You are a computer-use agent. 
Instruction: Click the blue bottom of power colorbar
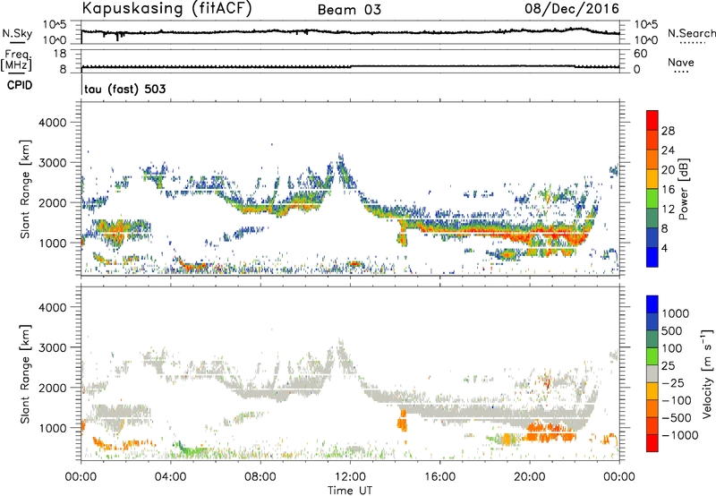click(x=652, y=258)
